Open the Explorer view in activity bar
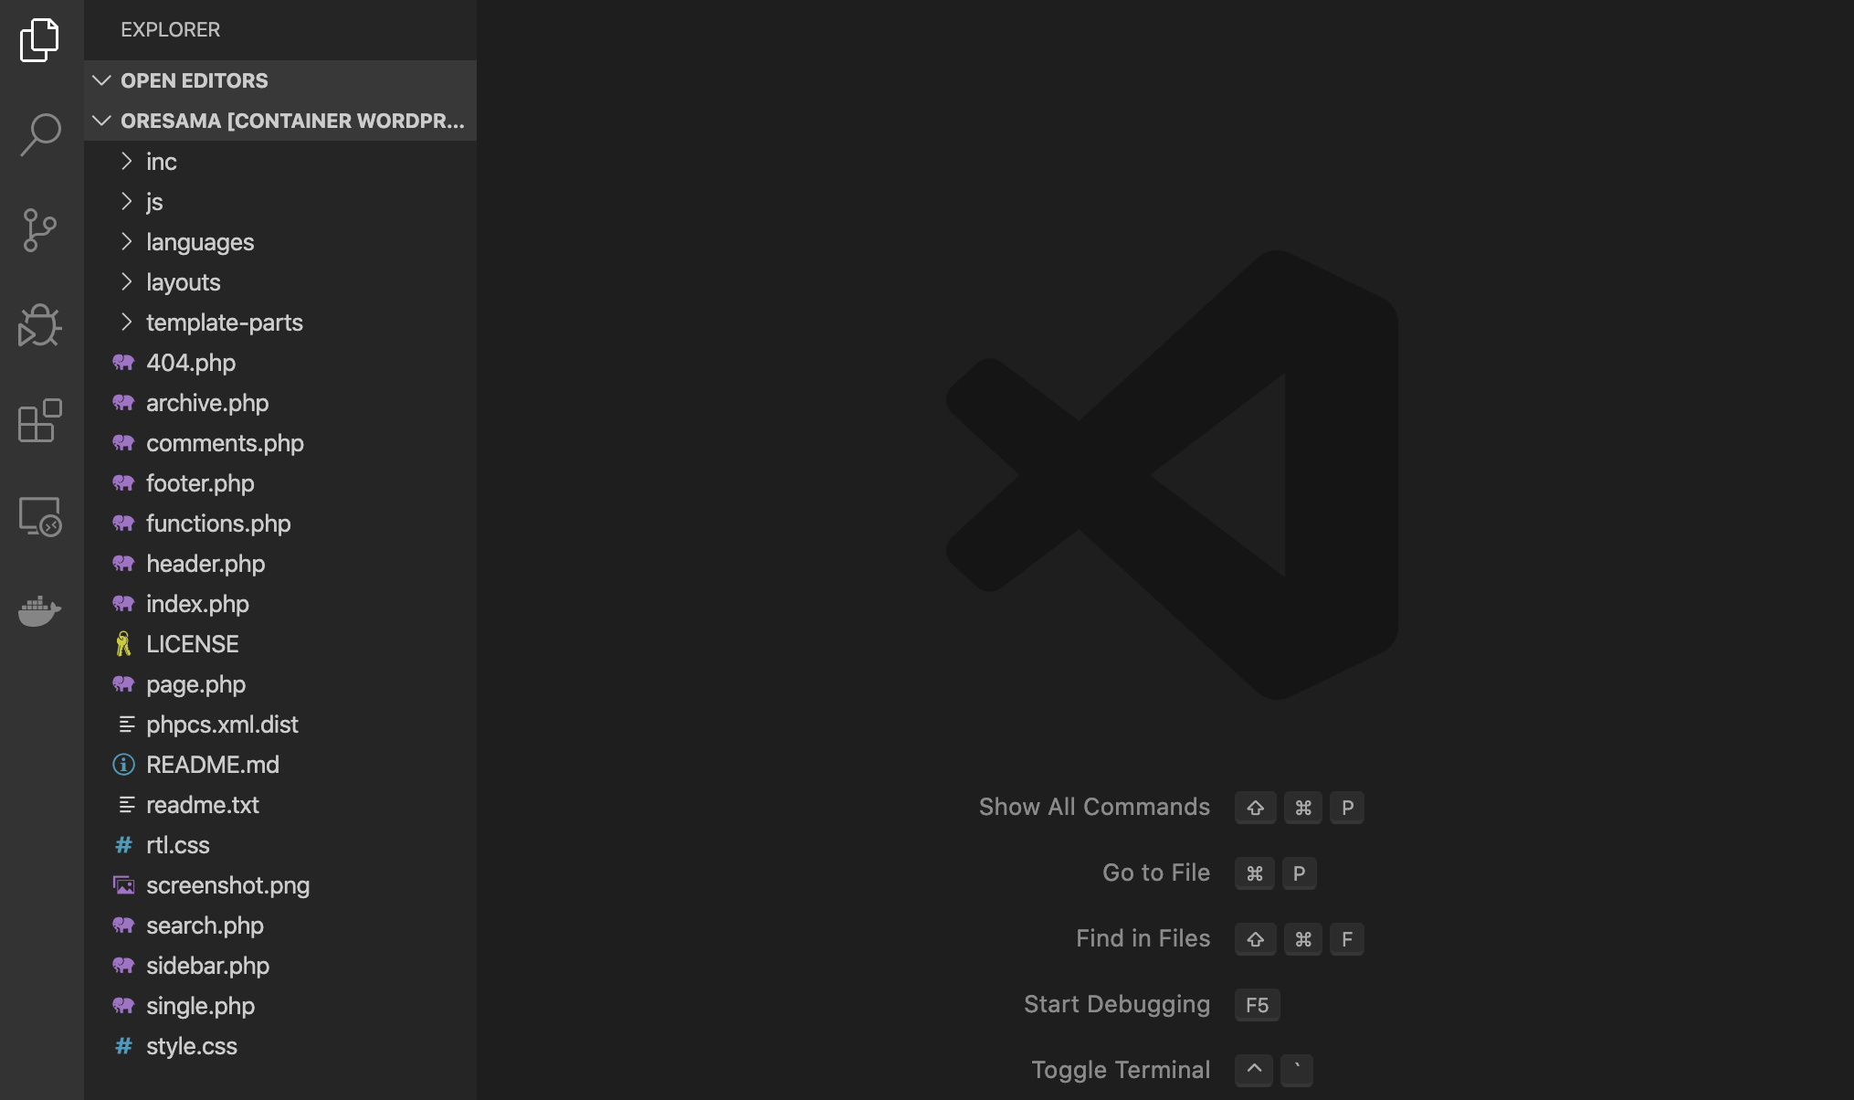The image size is (1854, 1100). tap(39, 40)
